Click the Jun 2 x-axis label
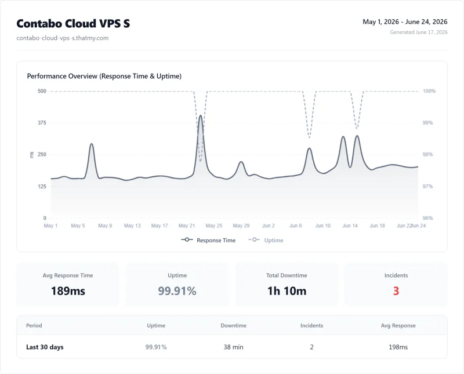Image resolution: width=464 pixels, height=374 pixels. pos(269,226)
